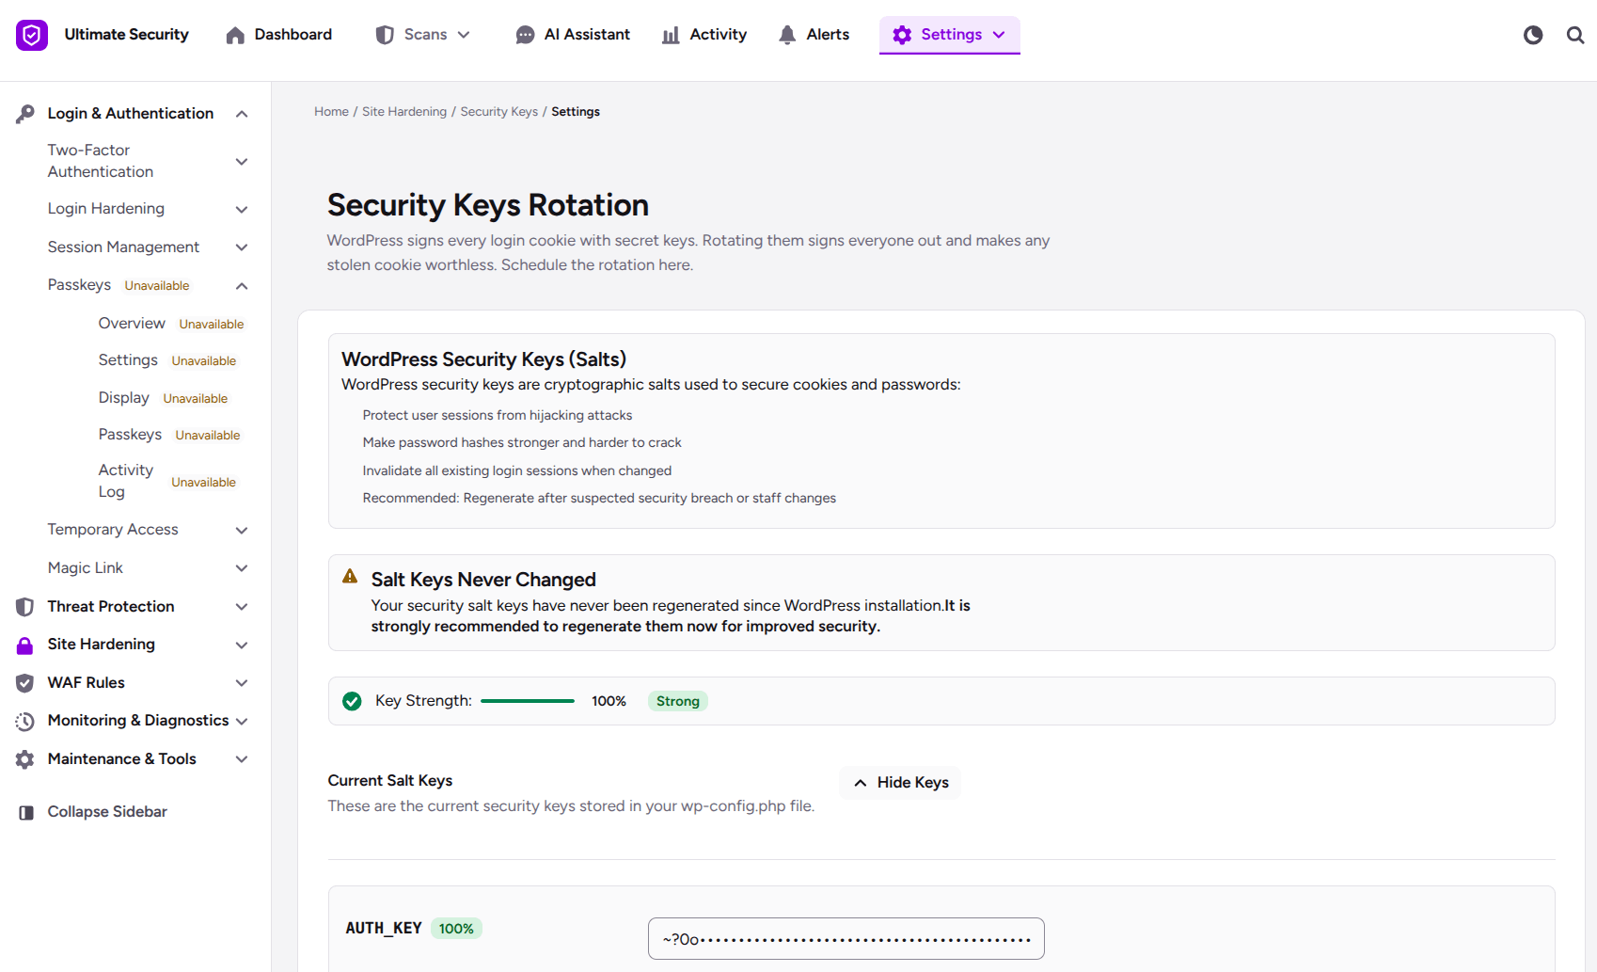Collapse the Passkeys submenu

(x=242, y=285)
